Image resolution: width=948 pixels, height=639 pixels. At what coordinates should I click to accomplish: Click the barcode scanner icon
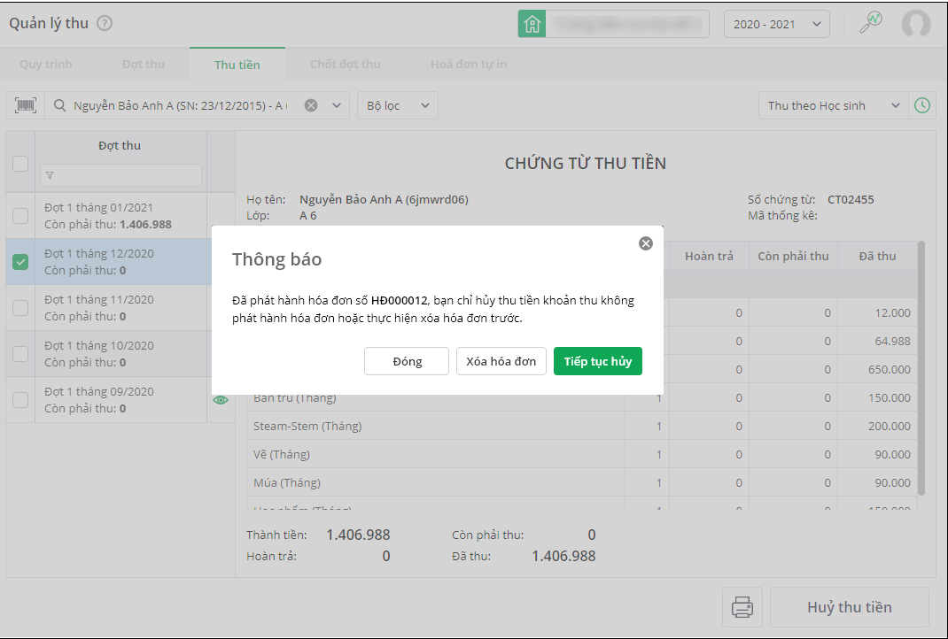26,105
